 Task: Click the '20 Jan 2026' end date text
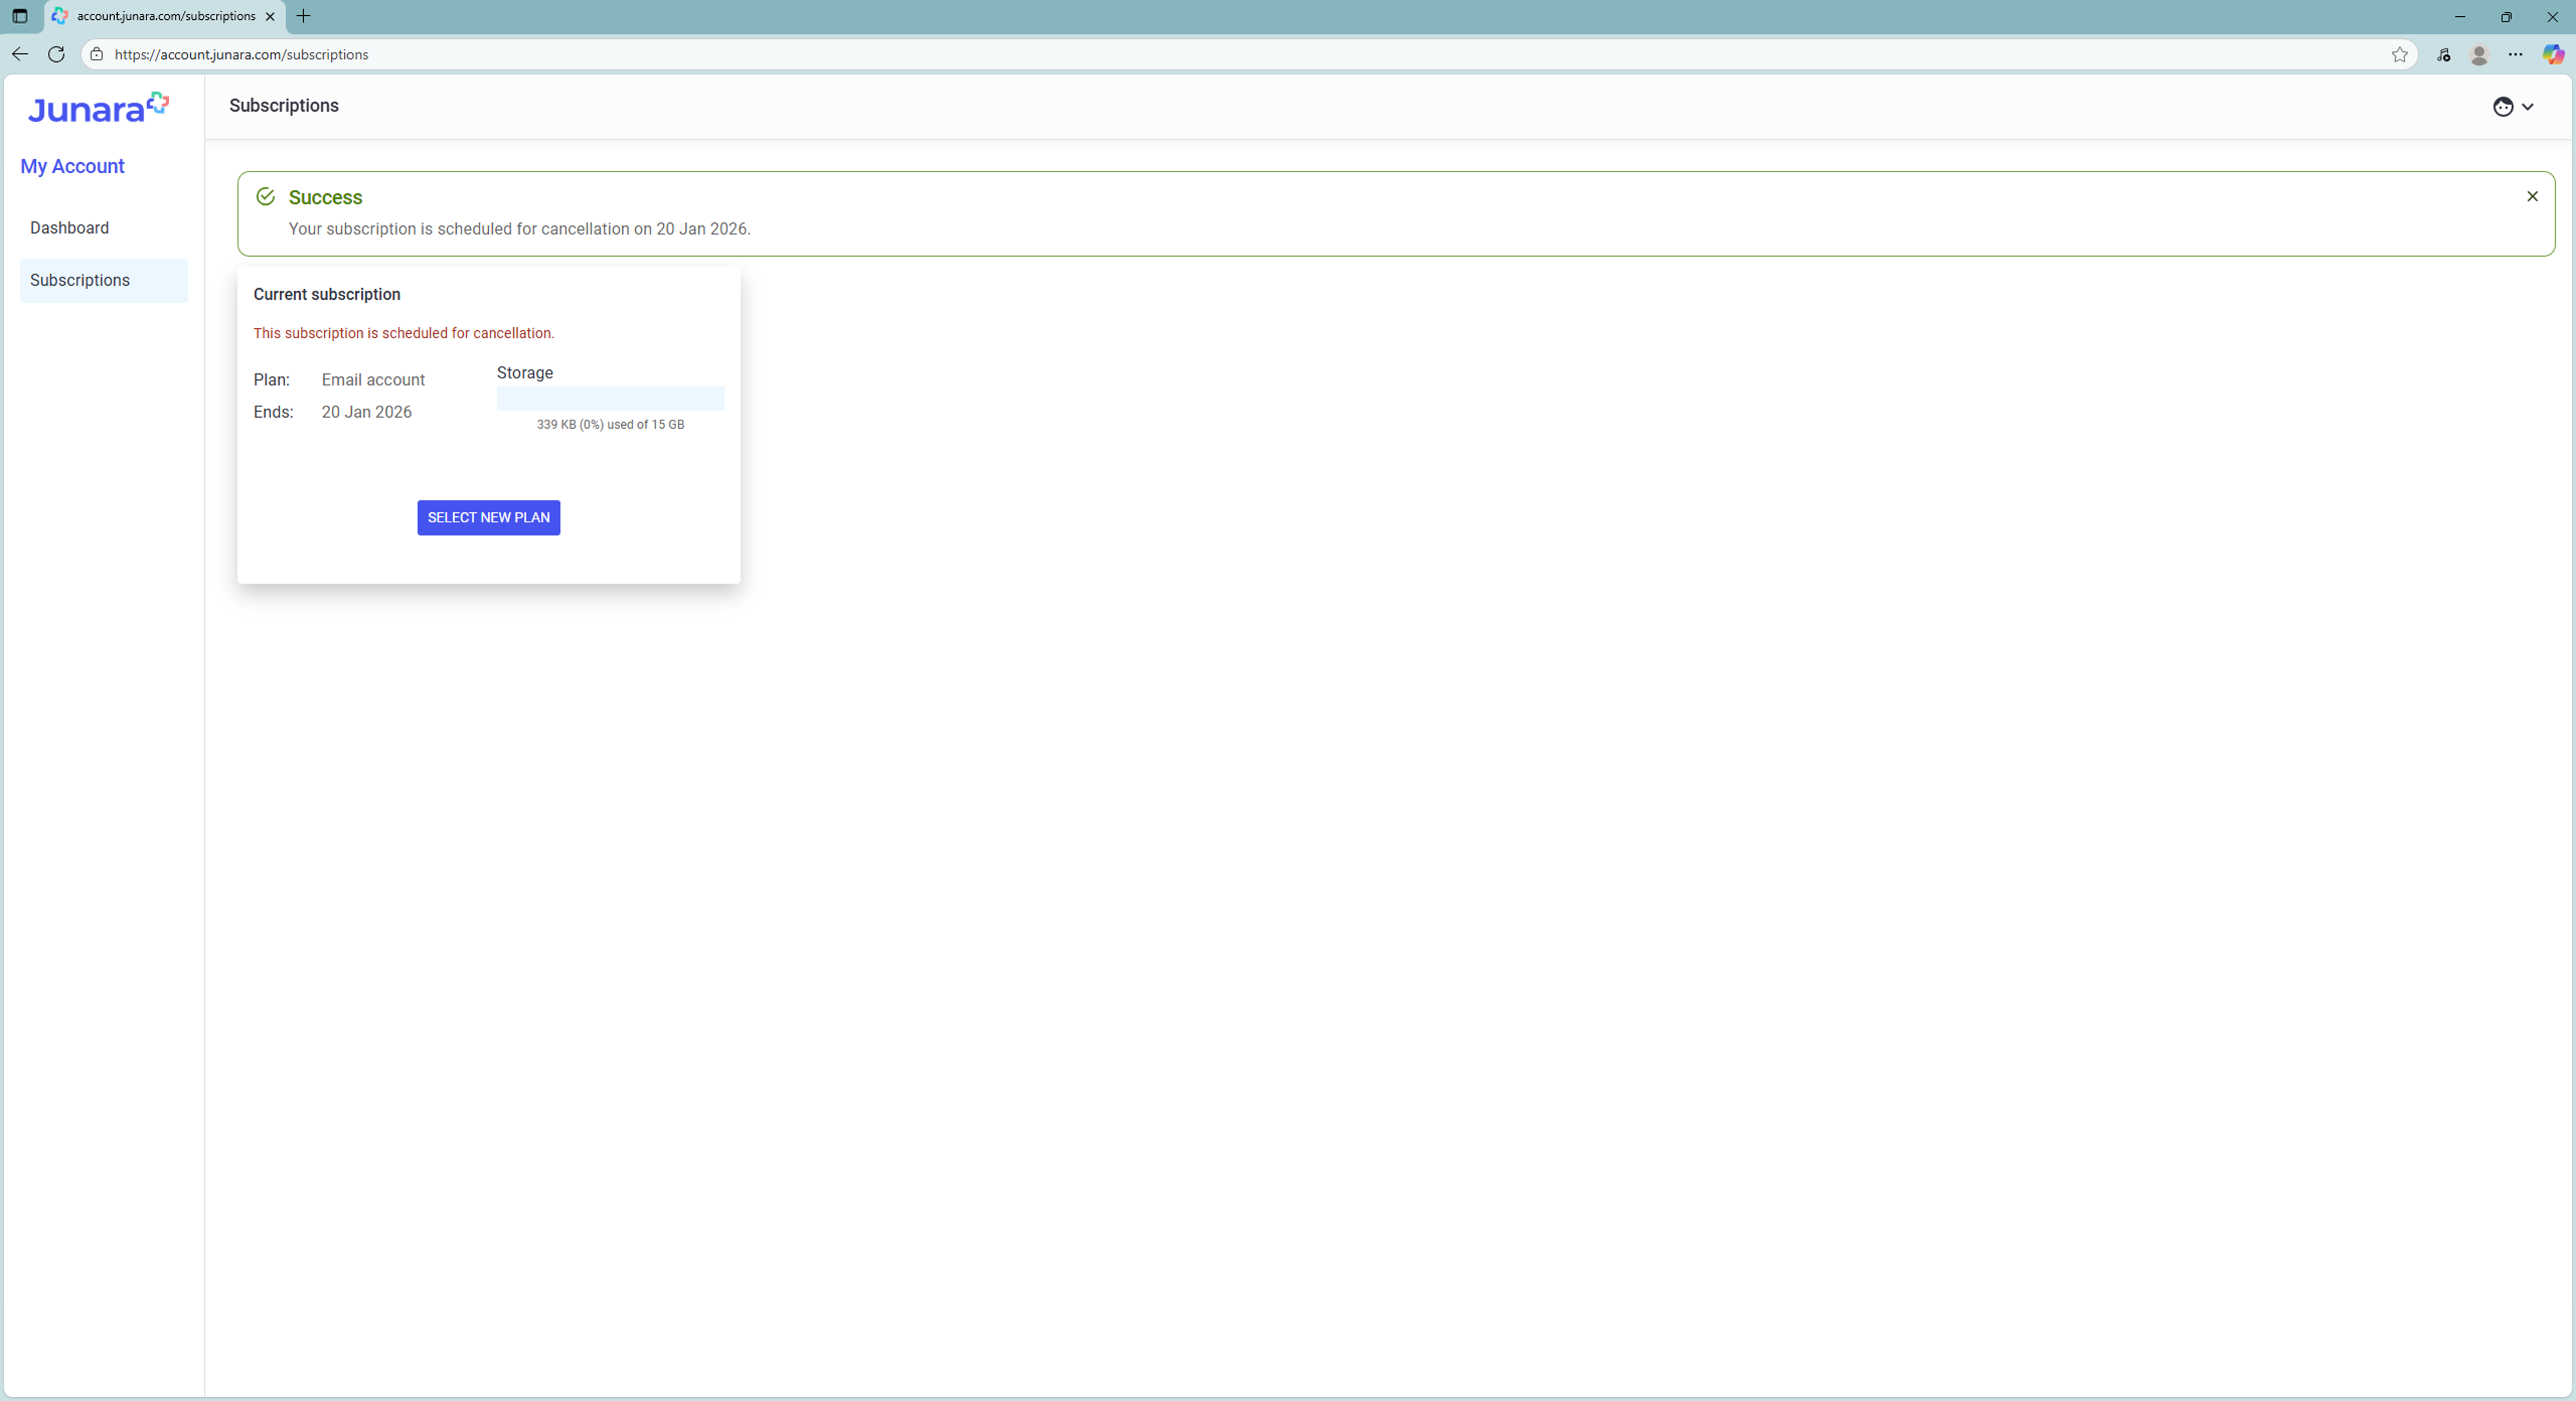(x=366, y=412)
